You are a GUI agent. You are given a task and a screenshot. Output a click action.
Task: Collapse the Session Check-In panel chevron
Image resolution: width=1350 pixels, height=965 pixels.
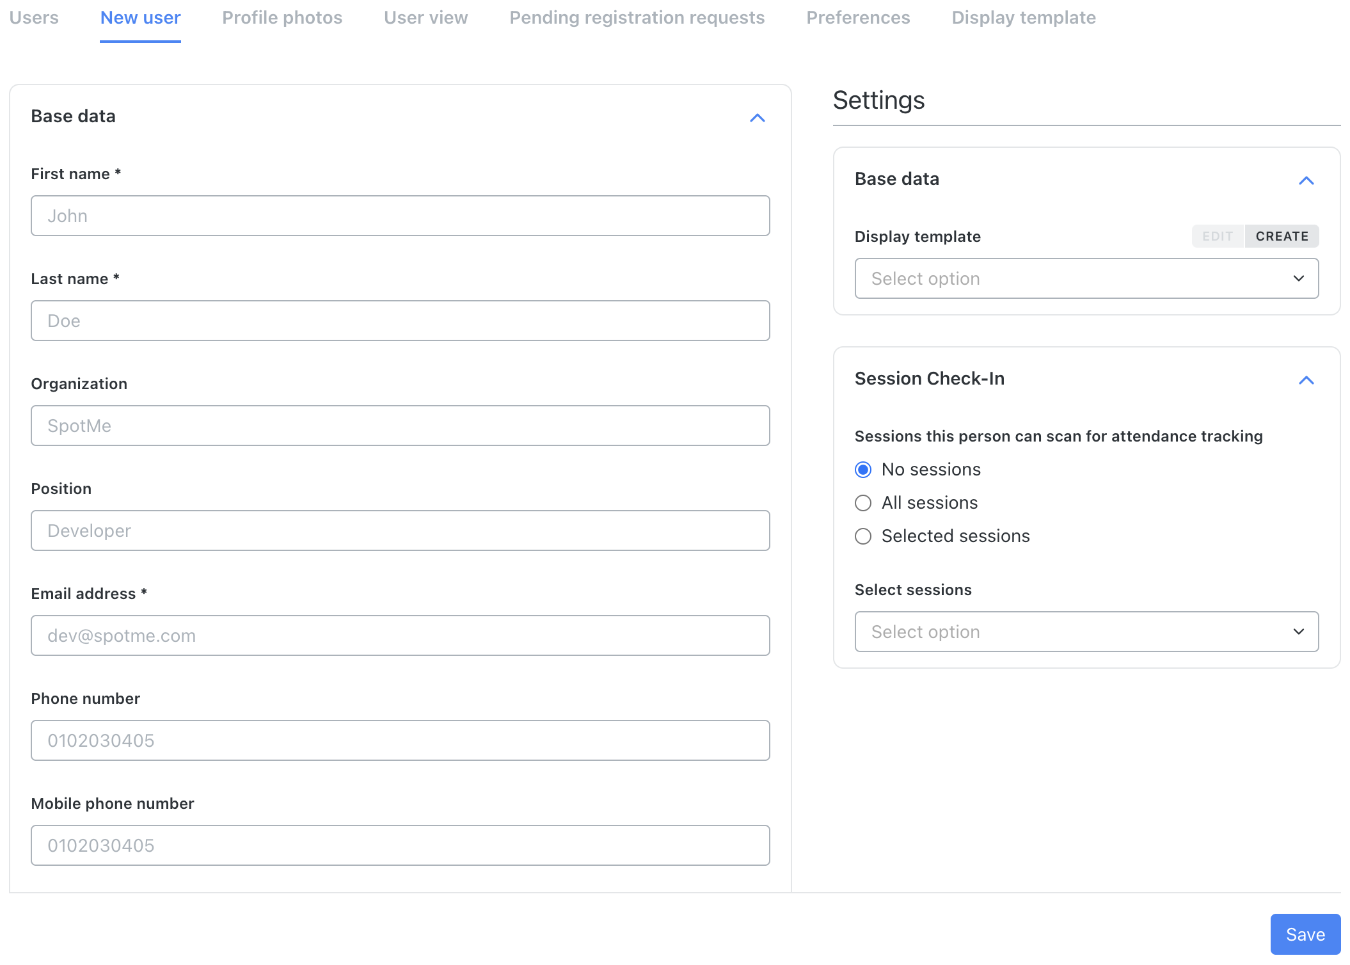point(1306,380)
